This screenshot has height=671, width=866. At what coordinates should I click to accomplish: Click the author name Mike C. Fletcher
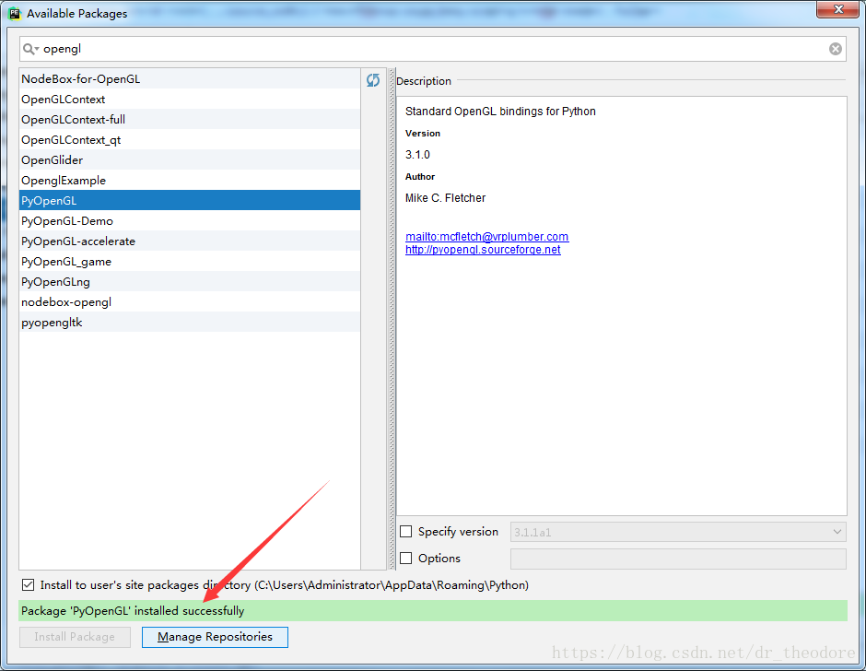pyautogui.click(x=445, y=198)
